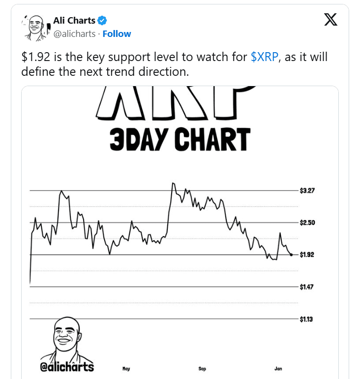Image resolution: width=359 pixels, height=379 pixels.
Task: Click the $2.50 price level label
Action: tap(307, 222)
